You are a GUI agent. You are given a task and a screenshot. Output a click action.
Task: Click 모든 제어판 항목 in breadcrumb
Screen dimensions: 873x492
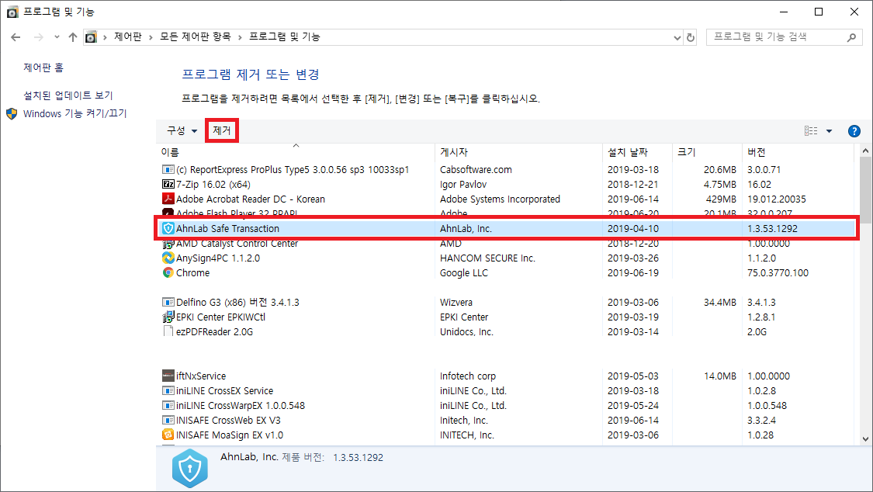[196, 36]
